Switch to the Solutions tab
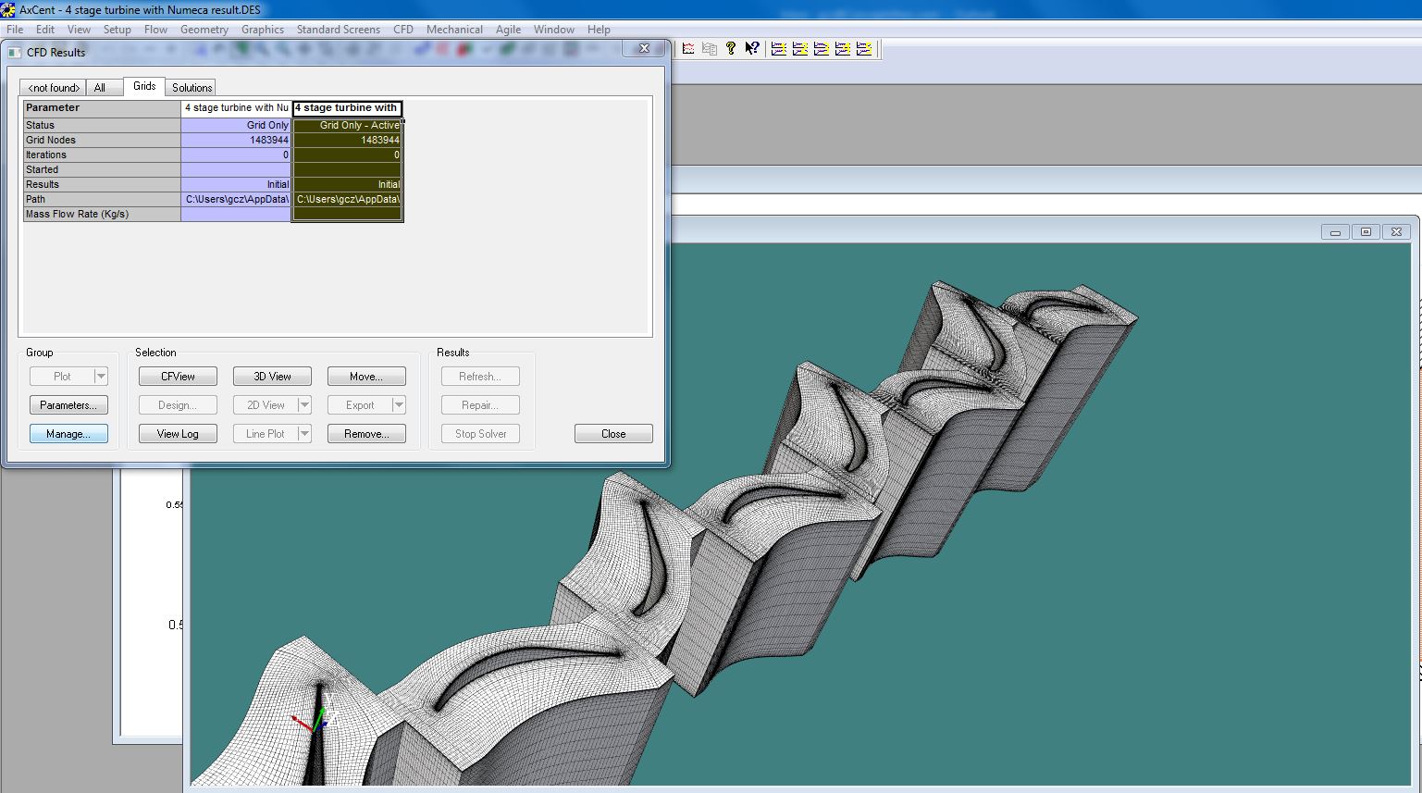Viewport: 1422px width, 793px height. [191, 86]
